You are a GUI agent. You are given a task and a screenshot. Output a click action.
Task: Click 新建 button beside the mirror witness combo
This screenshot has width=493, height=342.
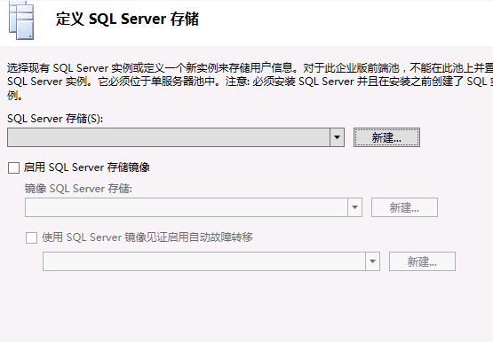(422, 261)
